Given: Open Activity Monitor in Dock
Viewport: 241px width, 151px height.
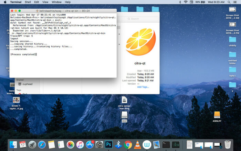Looking at the screenshot, I should click(176, 145).
